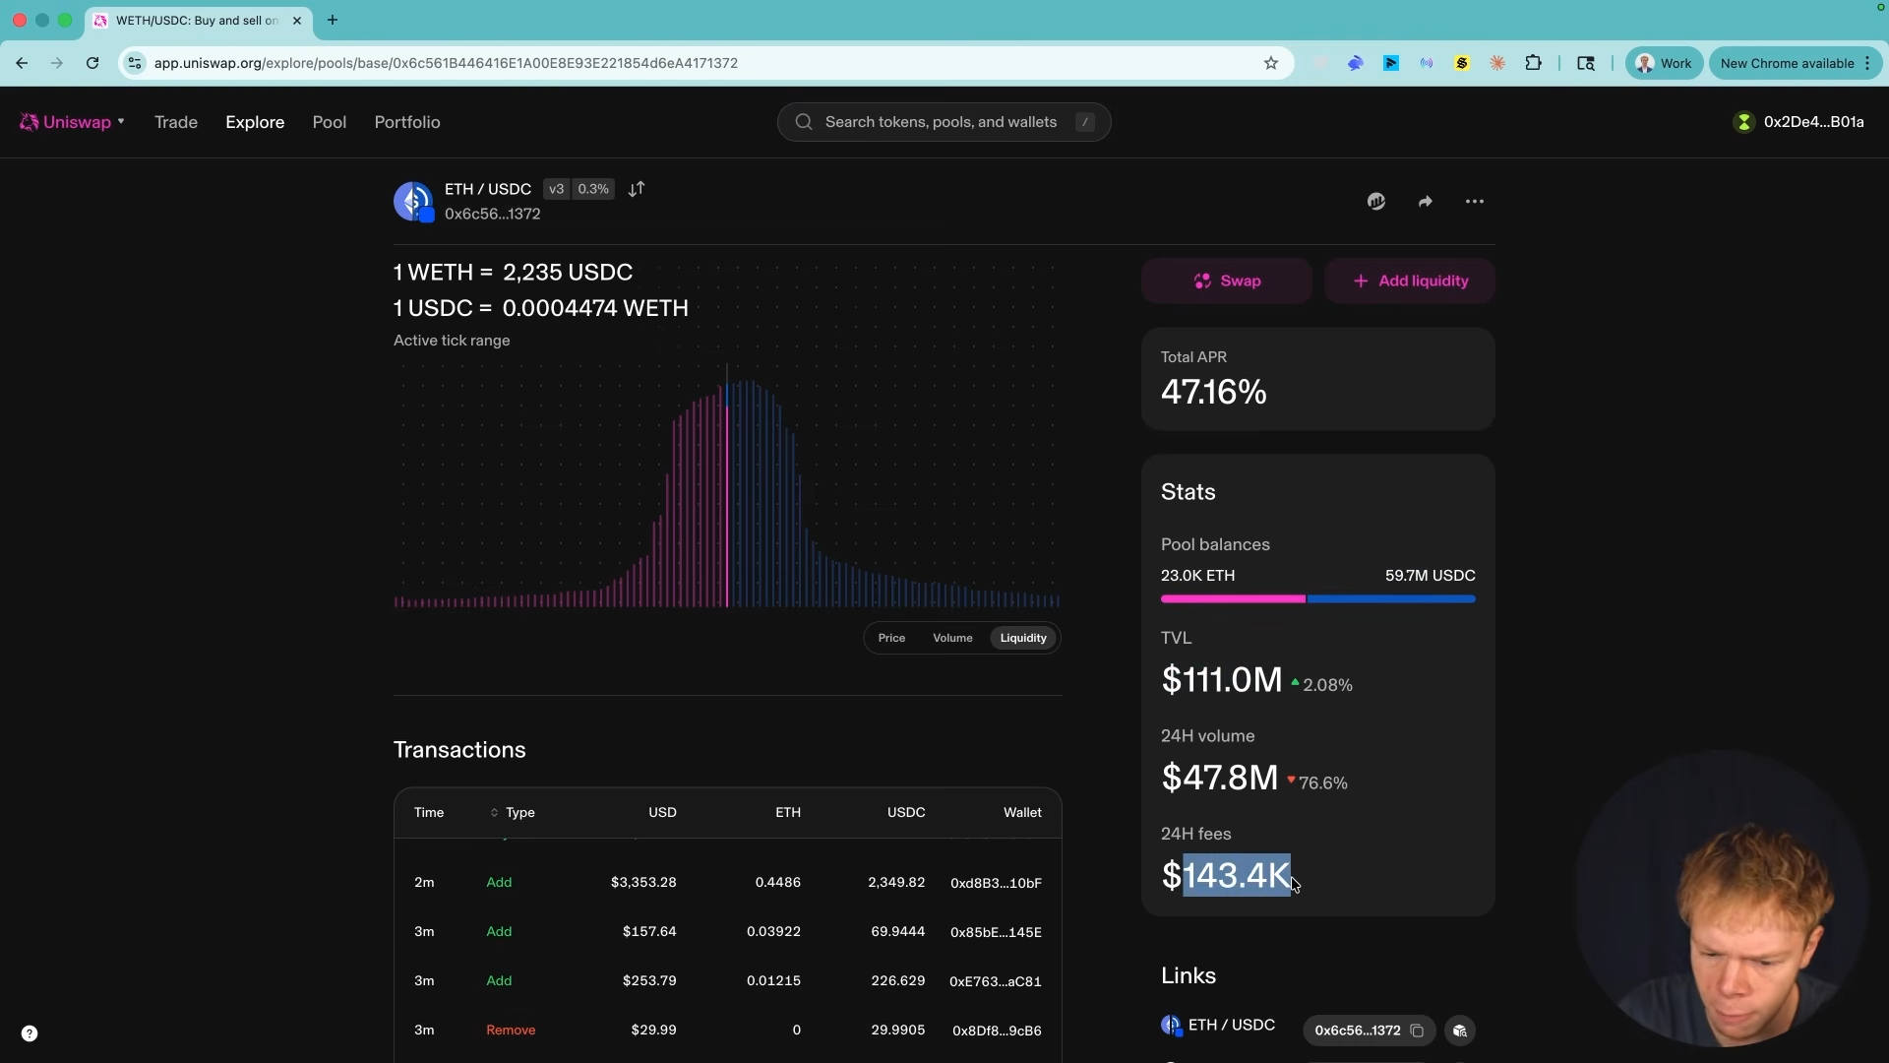Click the 24H volume value $47.8M
Screen dimensions: 1889x1063
tap(1220, 778)
